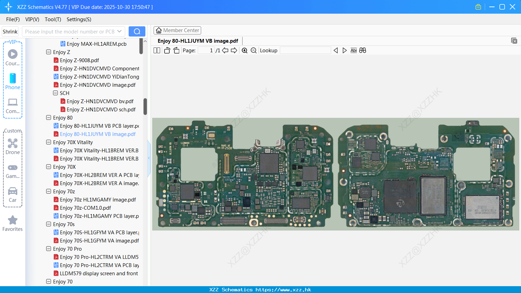The width and height of the screenshot is (521, 293).
Task: Open the VIP(V) menu
Action: tap(32, 19)
